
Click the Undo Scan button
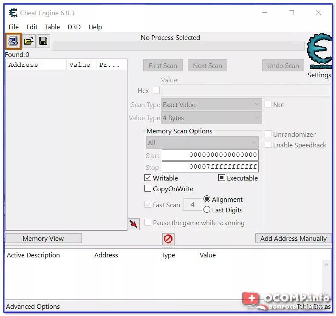point(283,65)
